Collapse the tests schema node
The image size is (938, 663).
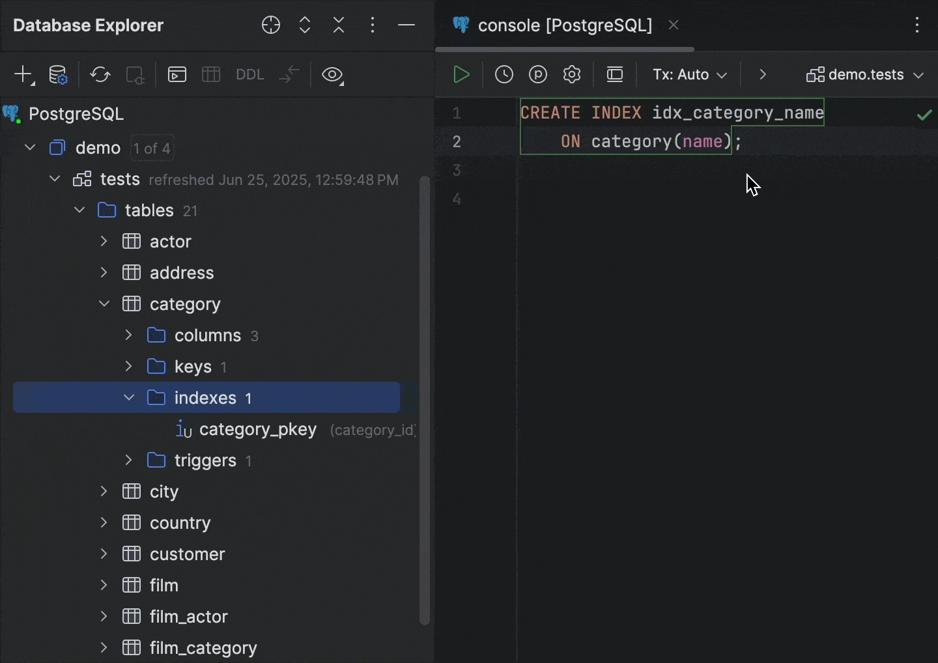coord(55,179)
